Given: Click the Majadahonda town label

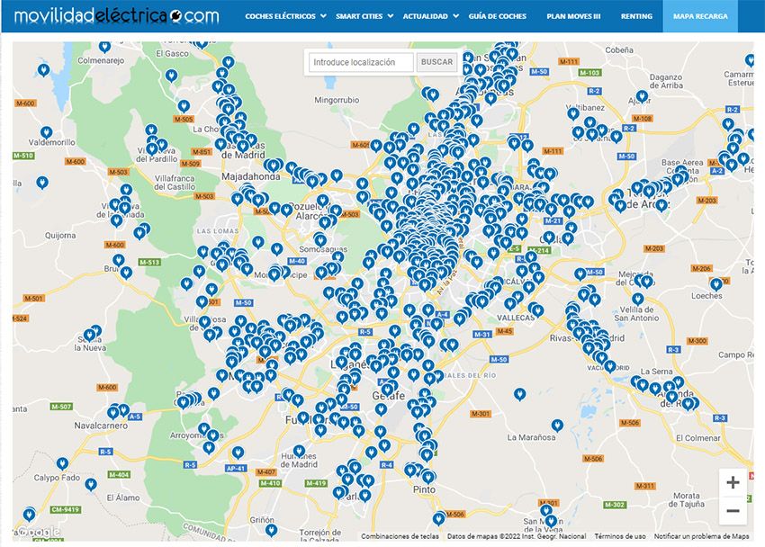Looking at the screenshot, I should [251, 176].
